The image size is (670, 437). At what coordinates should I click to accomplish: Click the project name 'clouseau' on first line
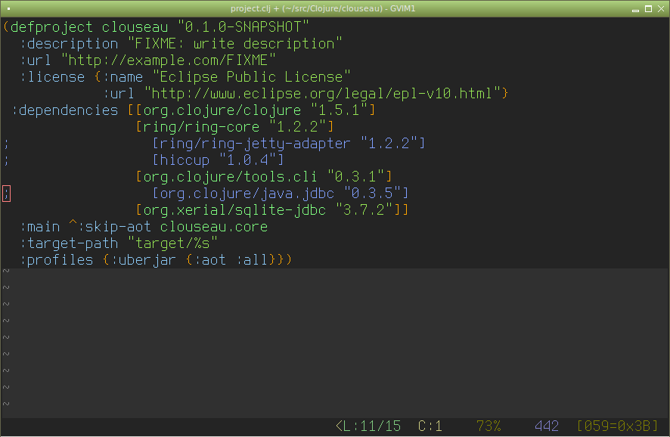pyautogui.click(x=135, y=27)
